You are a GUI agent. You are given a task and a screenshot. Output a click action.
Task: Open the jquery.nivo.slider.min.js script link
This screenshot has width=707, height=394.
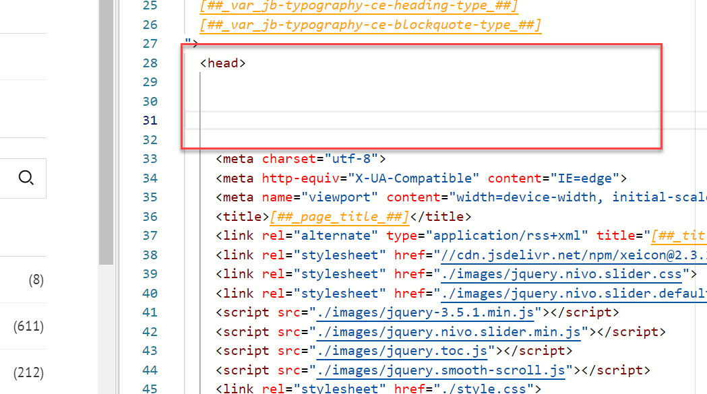point(449,332)
